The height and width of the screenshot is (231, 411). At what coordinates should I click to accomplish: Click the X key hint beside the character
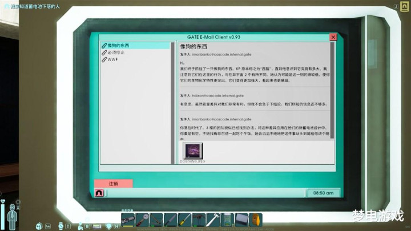pos(18,208)
